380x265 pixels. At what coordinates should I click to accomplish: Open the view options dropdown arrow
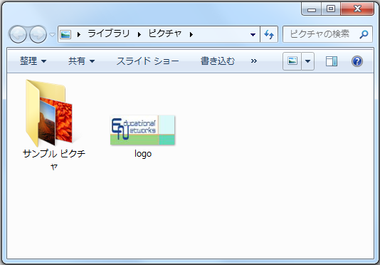308,61
